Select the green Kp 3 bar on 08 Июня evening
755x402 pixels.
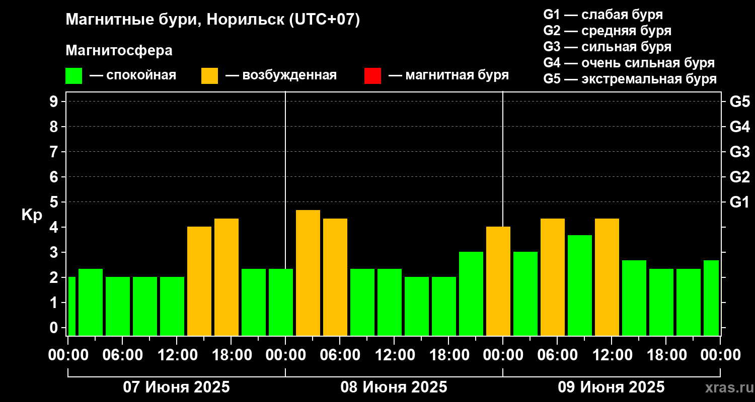point(471,294)
